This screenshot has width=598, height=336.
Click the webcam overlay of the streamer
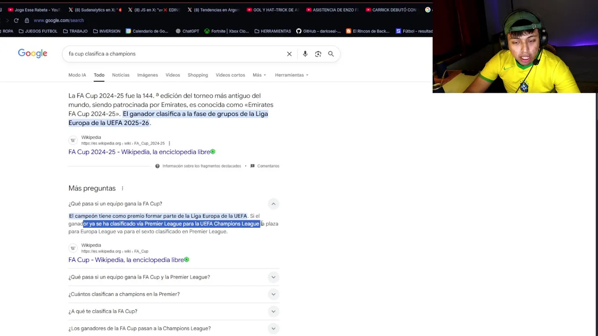[515, 47]
